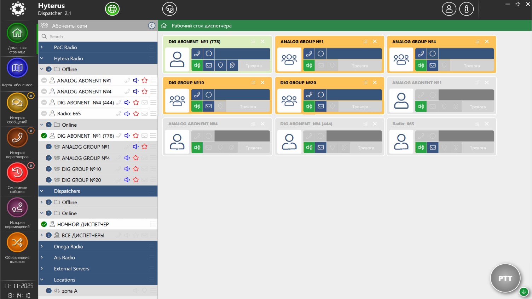Click the DIG GROUP №20 card group avatar

289,100
